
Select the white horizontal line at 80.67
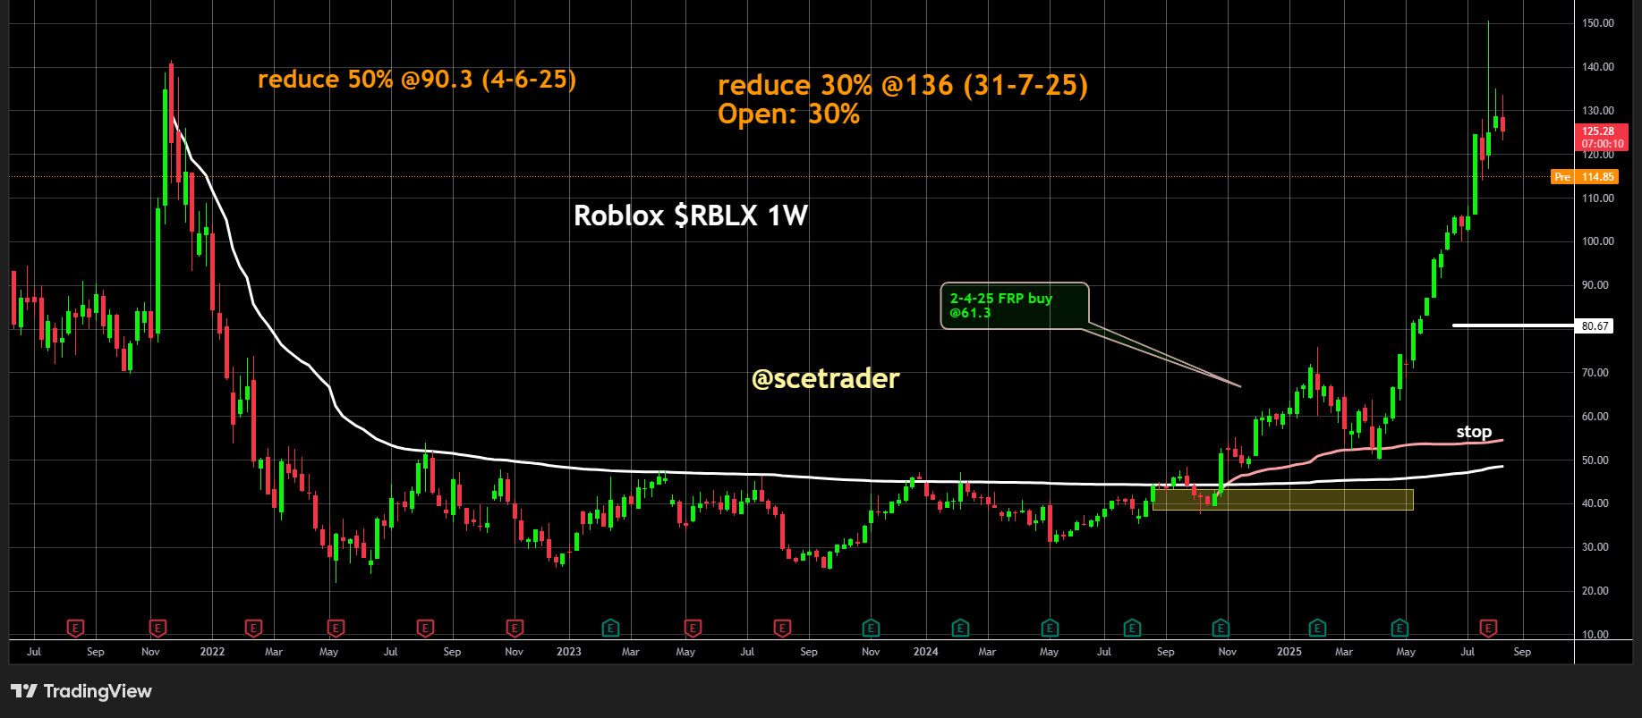[x=1512, y=325]
